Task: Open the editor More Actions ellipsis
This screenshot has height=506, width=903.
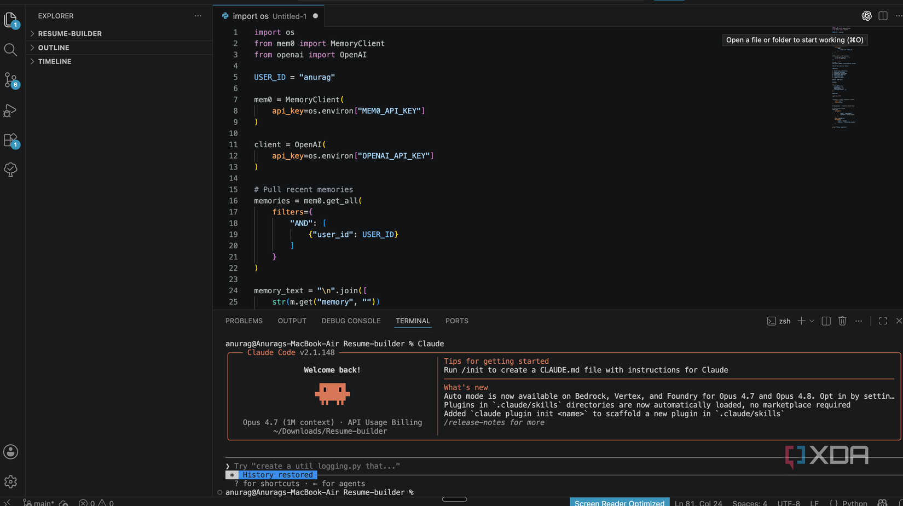Action: click(x=899, y=16)
